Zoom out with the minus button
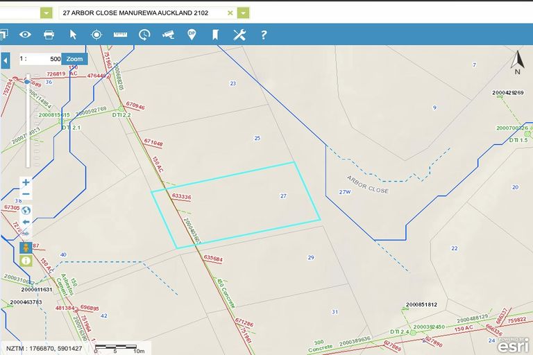 [26, 194]
